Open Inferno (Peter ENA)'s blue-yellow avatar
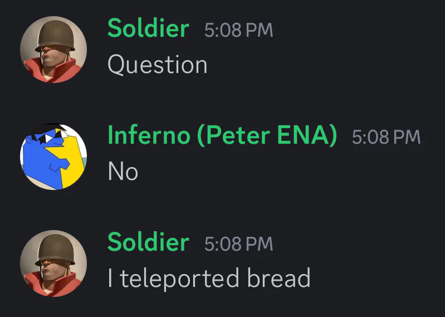Screen dimensions: 445x317 53,157
